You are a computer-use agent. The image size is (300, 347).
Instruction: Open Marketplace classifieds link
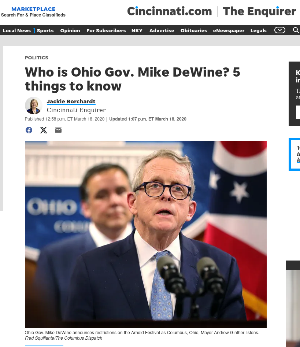(33, 12)
